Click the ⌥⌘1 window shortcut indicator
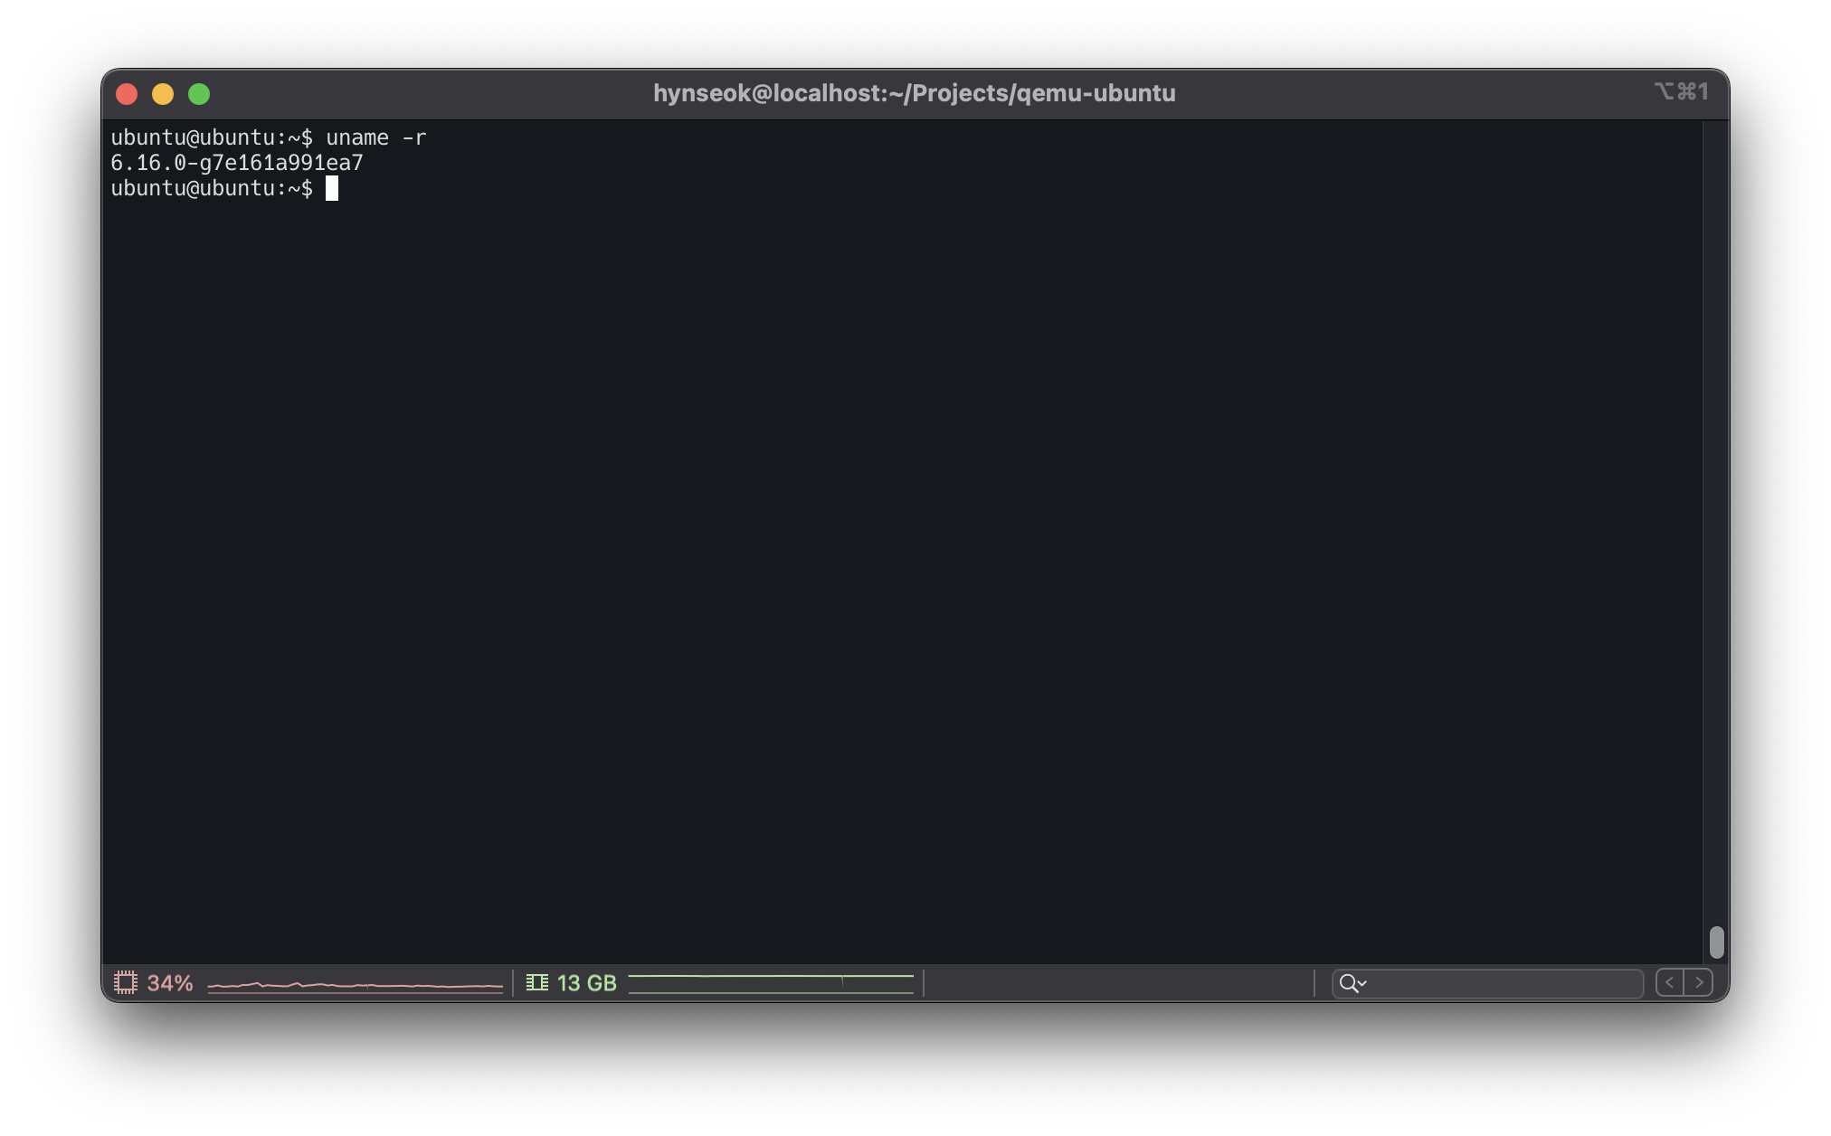The height and width of the screenshot is (1136, 1831). (x=1681, y=92)
